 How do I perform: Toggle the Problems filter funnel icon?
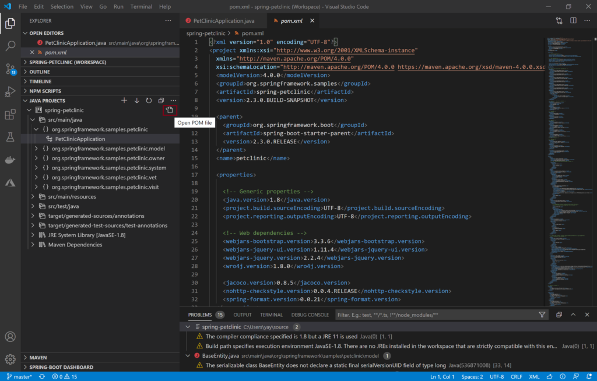tap(542, 315)
